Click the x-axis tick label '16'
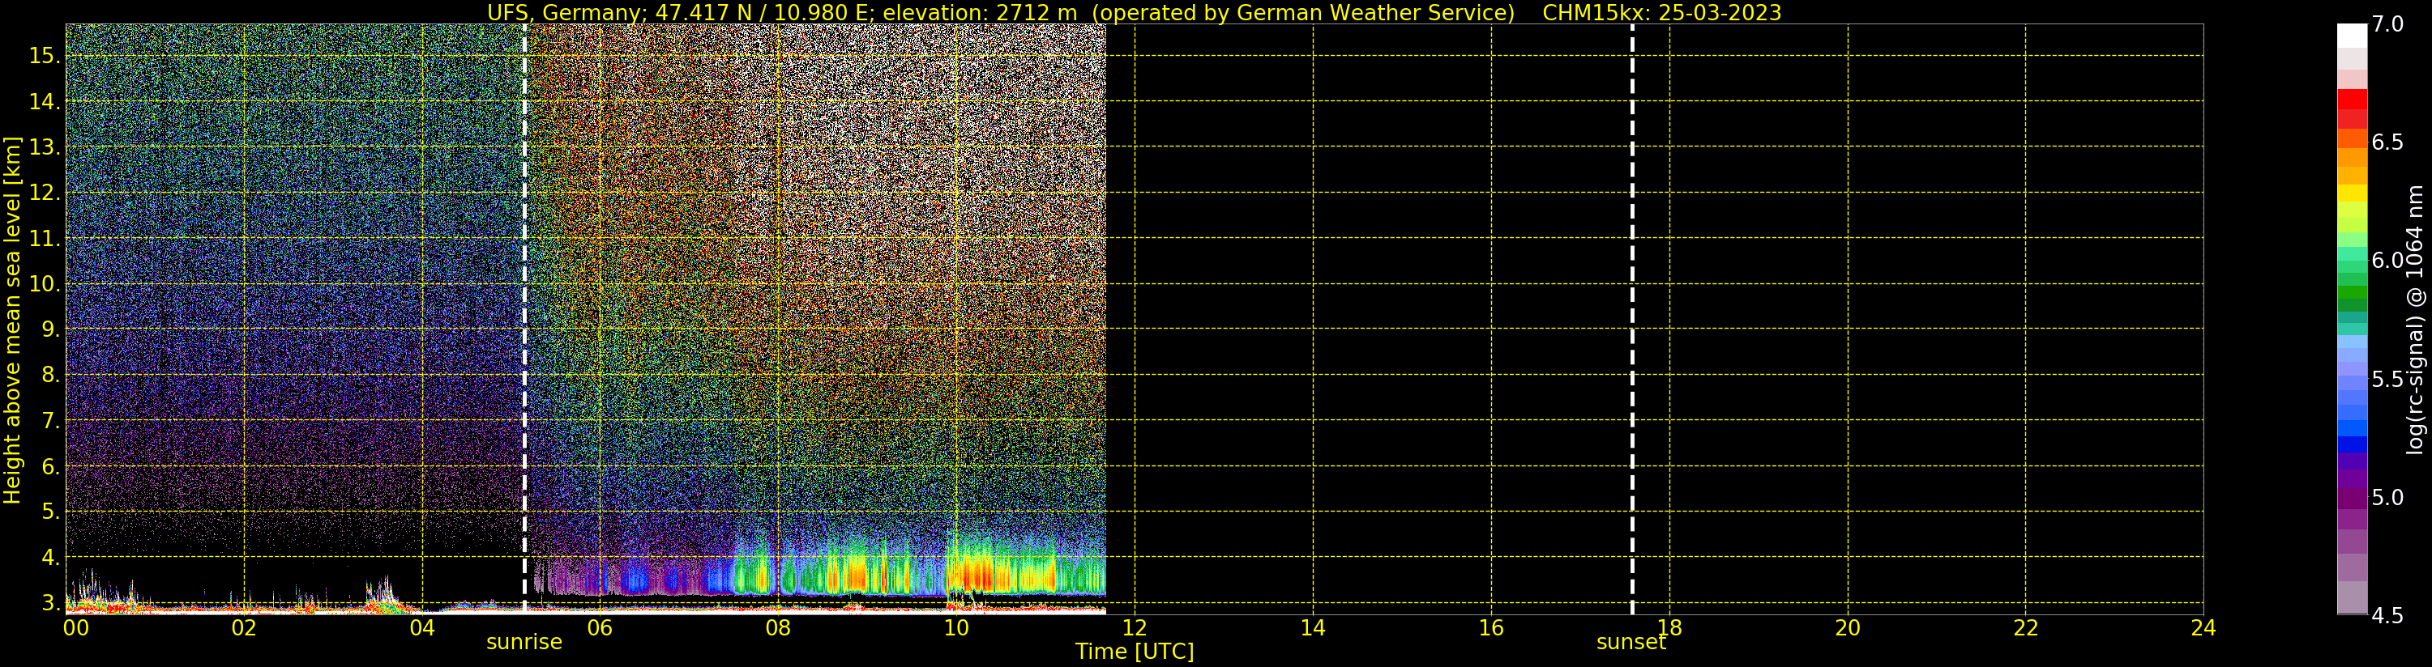The height and width of the screenshot is (667, 2432). point(1491,627)
